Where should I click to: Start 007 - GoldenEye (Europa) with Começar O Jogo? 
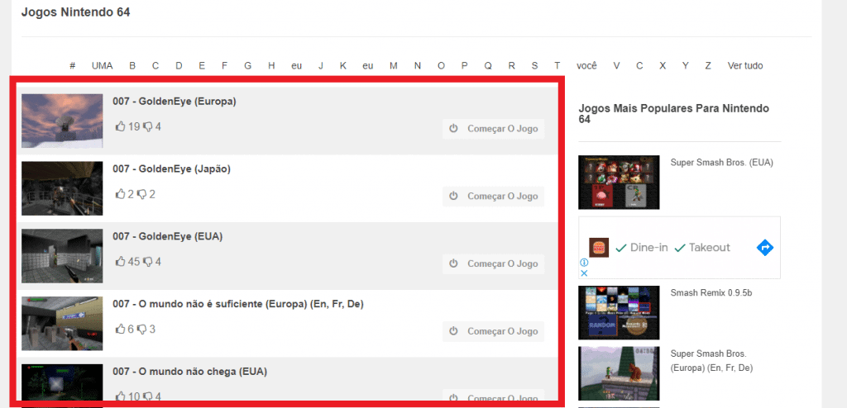pyautogui.click(x=493, y=129)
